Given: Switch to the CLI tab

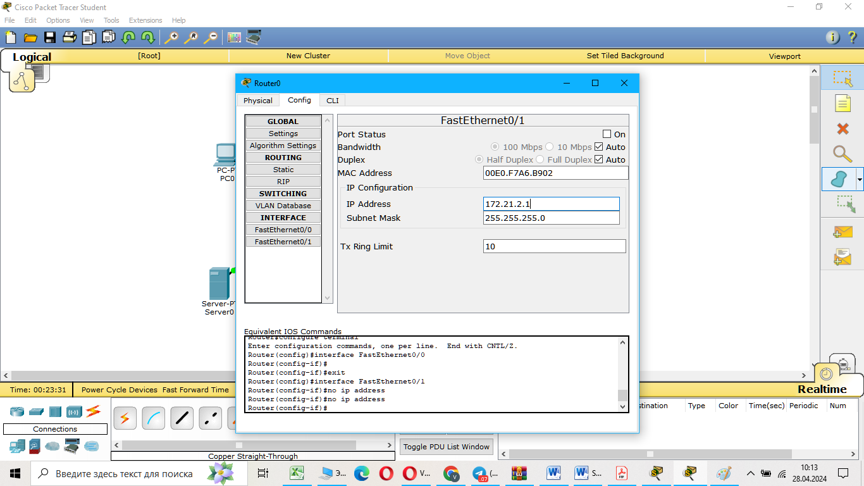Looking at the screenshot, I should click(333, 100).
